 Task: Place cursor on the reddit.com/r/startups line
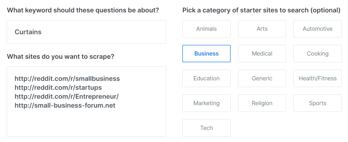pos(58,88)
